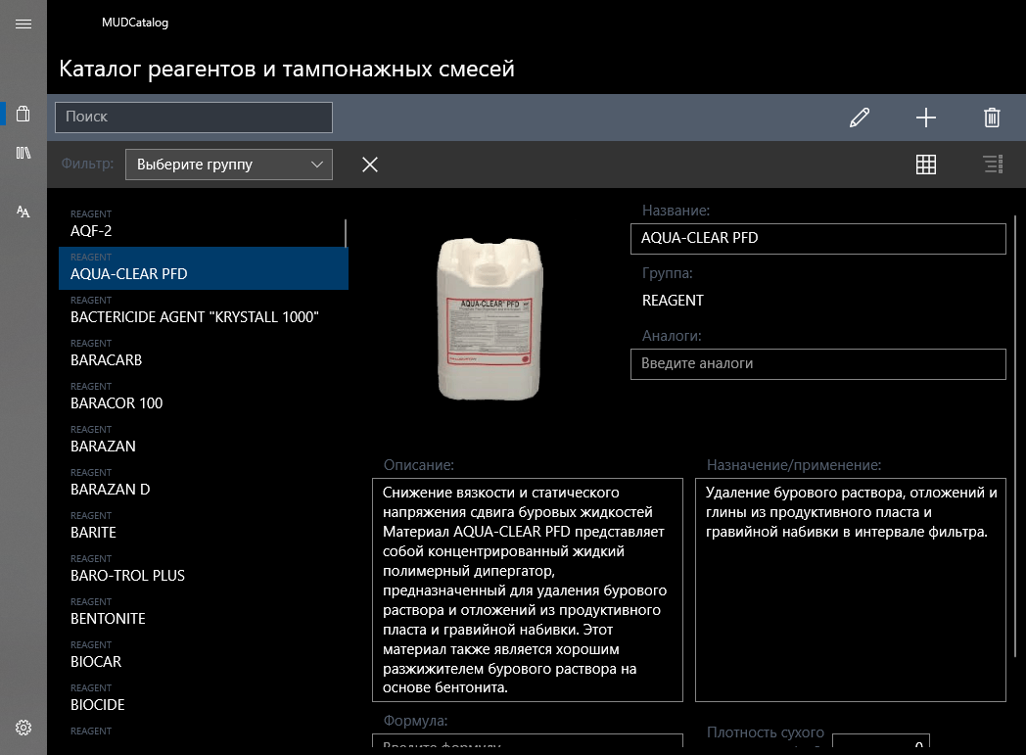Select BIOCIDE in the list
This screenshot has width=1026, height=755.
pos(203,700)
